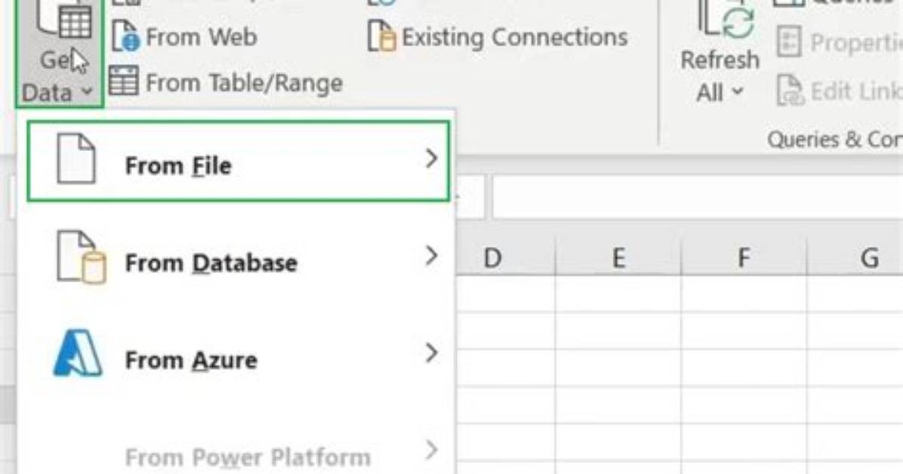Expand the From Azure submenu chevron
Screen dimensions: 903x474
tap(431, 353)
